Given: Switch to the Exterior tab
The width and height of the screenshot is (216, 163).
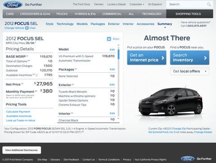Looking at the screenshot, I should tap(114, 24).
